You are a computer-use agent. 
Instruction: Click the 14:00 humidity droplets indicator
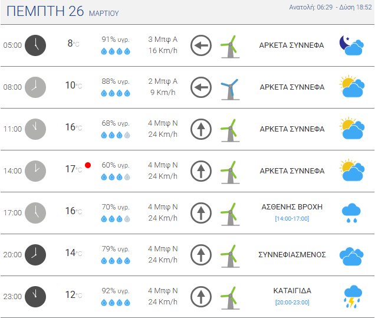click(x=116, y=176)
